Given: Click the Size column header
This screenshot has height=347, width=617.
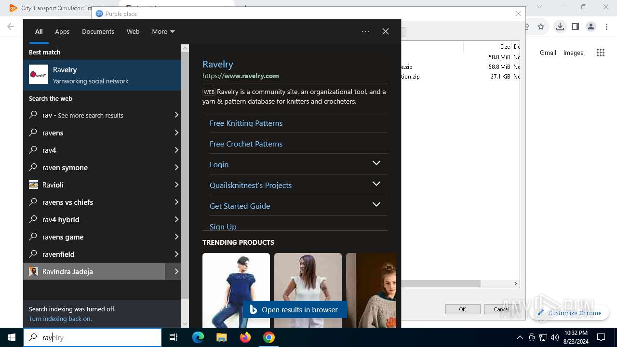Looking at the screenshot, I should point(505,47).
